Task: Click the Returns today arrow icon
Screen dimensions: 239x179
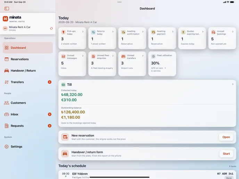Action: click(x=93, y=32)
